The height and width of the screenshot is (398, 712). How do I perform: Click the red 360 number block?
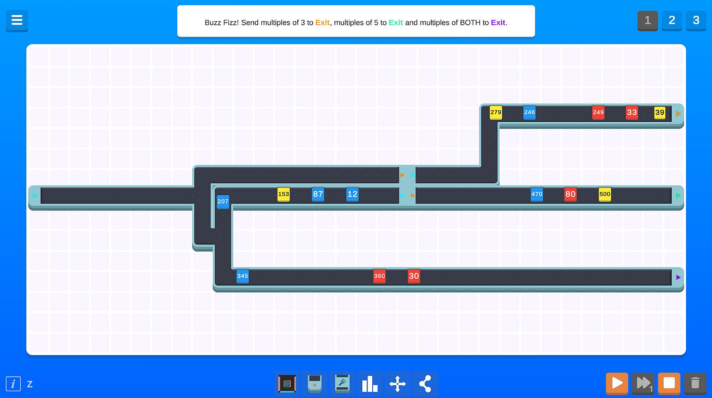pyautogui.click(x=379, y=276)
